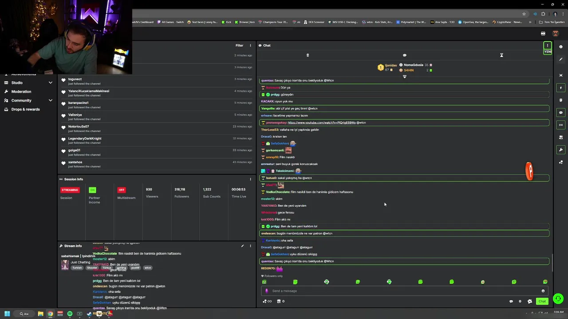Insert the first green emote in quick row

point(264,282)
